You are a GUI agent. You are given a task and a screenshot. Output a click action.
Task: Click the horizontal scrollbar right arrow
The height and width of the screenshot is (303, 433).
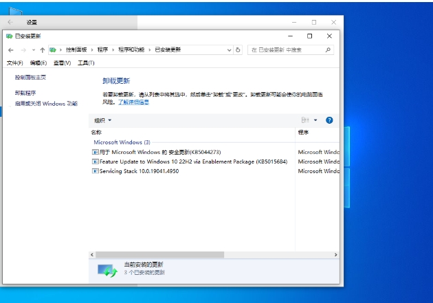[336, 255]
